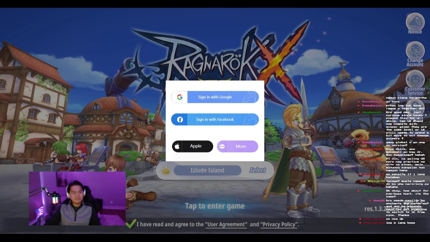This screenshot has height=242, width=430.
Task: Click the Facebook logo icon
Action: (x=180, y=120)
